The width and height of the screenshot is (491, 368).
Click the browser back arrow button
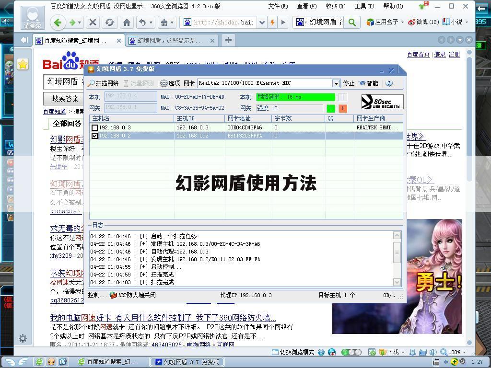coord(58,23)
